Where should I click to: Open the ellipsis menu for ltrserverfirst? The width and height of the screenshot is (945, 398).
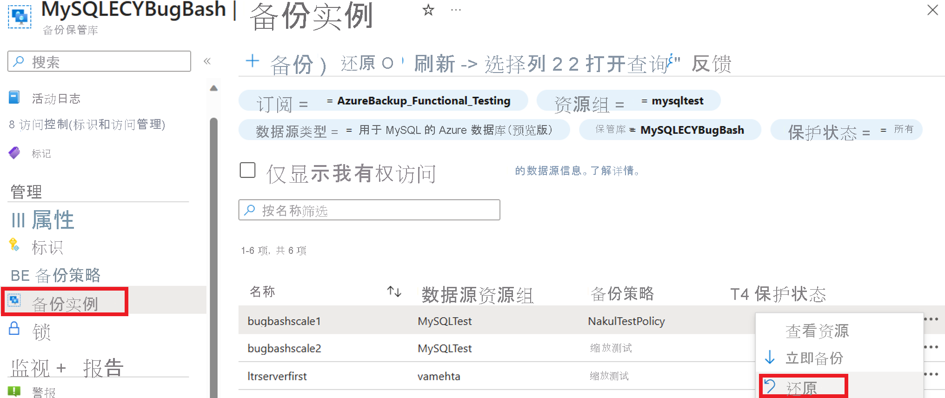(x=932, y=374)
